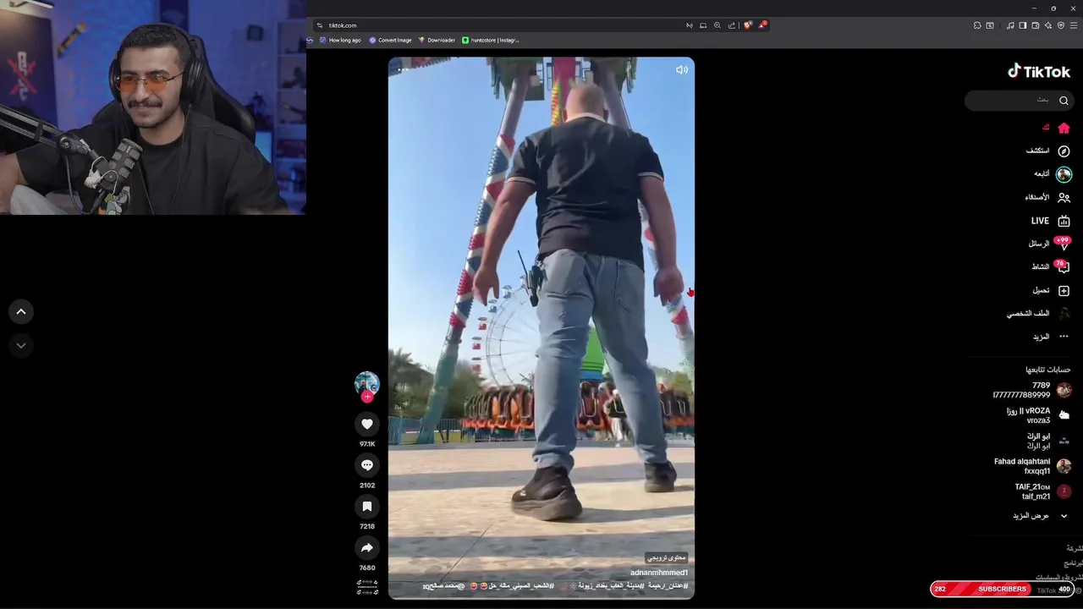Open the 'Downloader' bookmark
The image size is (1083, 609).
(x=437, y=40)
